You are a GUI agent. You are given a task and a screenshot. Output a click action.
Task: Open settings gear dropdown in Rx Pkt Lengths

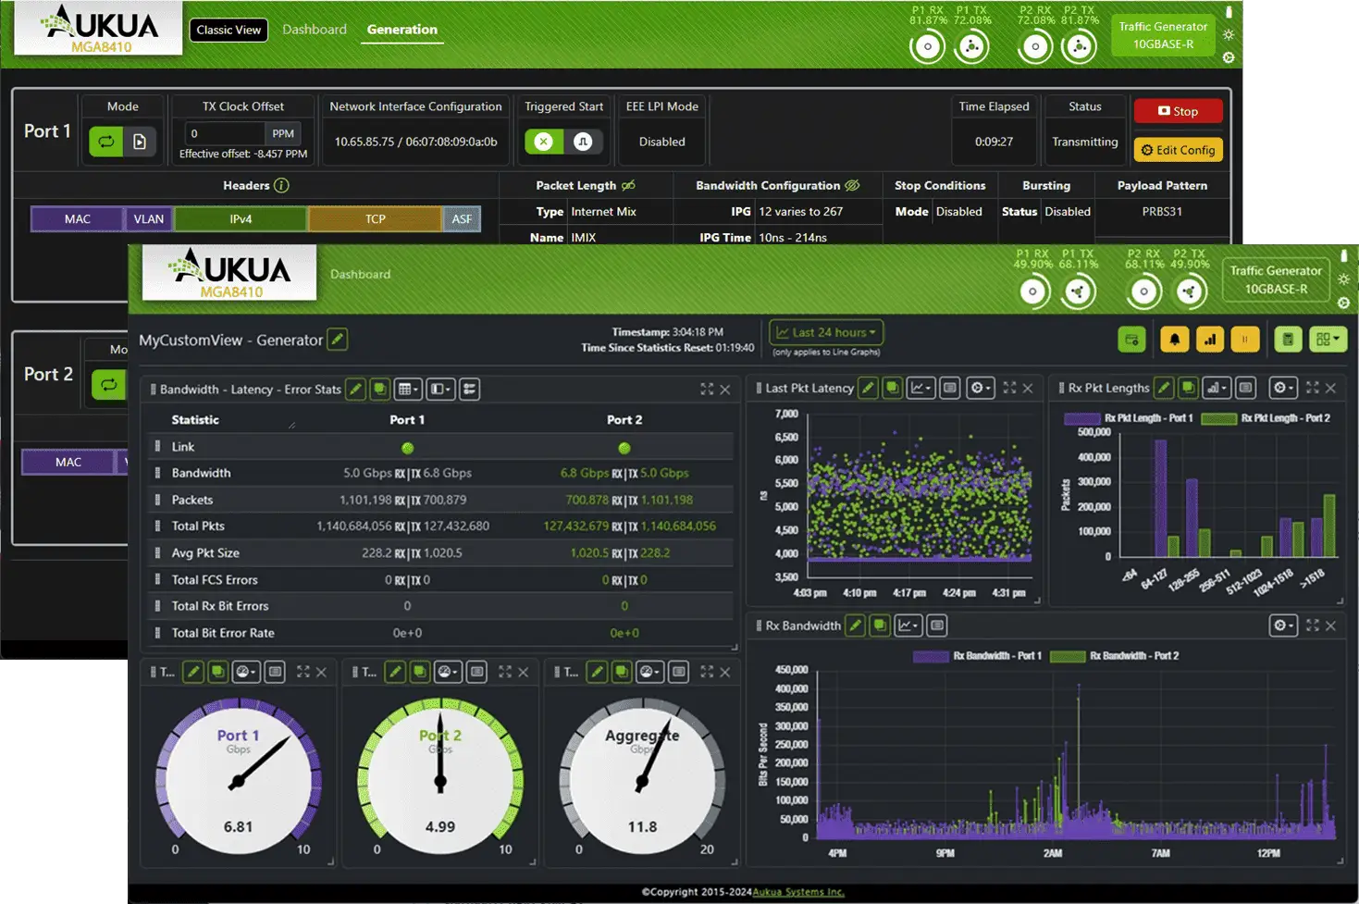coord(1283,388)
